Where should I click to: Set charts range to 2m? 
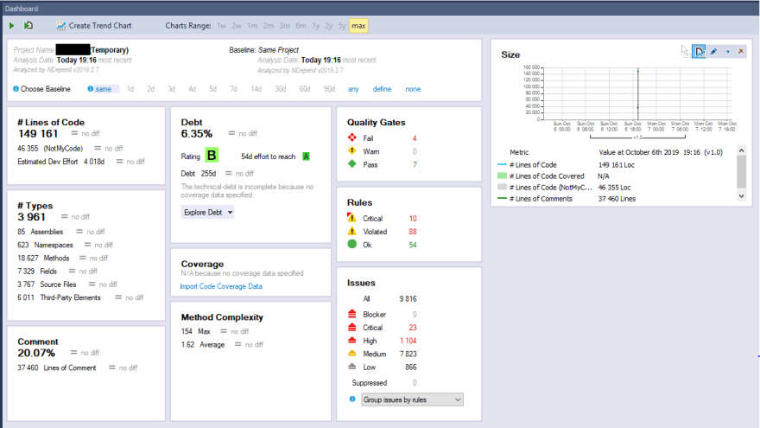268,26
